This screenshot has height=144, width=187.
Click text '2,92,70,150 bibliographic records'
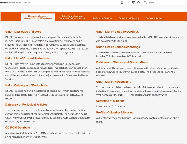pyautogui.click(x=57, y=48)
